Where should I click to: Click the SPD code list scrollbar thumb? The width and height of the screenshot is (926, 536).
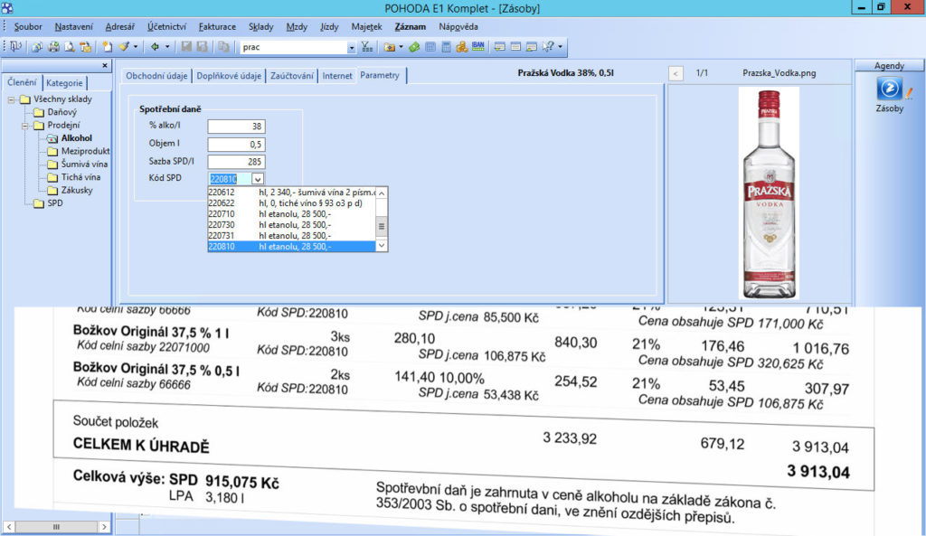[x=382, y=226]
